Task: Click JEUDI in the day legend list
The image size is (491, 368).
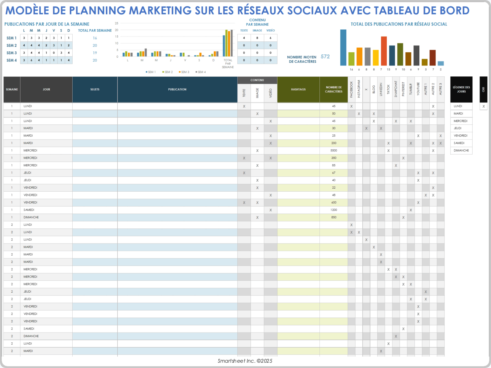Action: pos(461,128)
